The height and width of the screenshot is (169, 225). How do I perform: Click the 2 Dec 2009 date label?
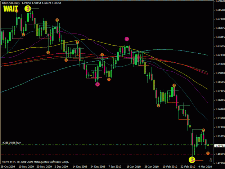pos(61,166)
